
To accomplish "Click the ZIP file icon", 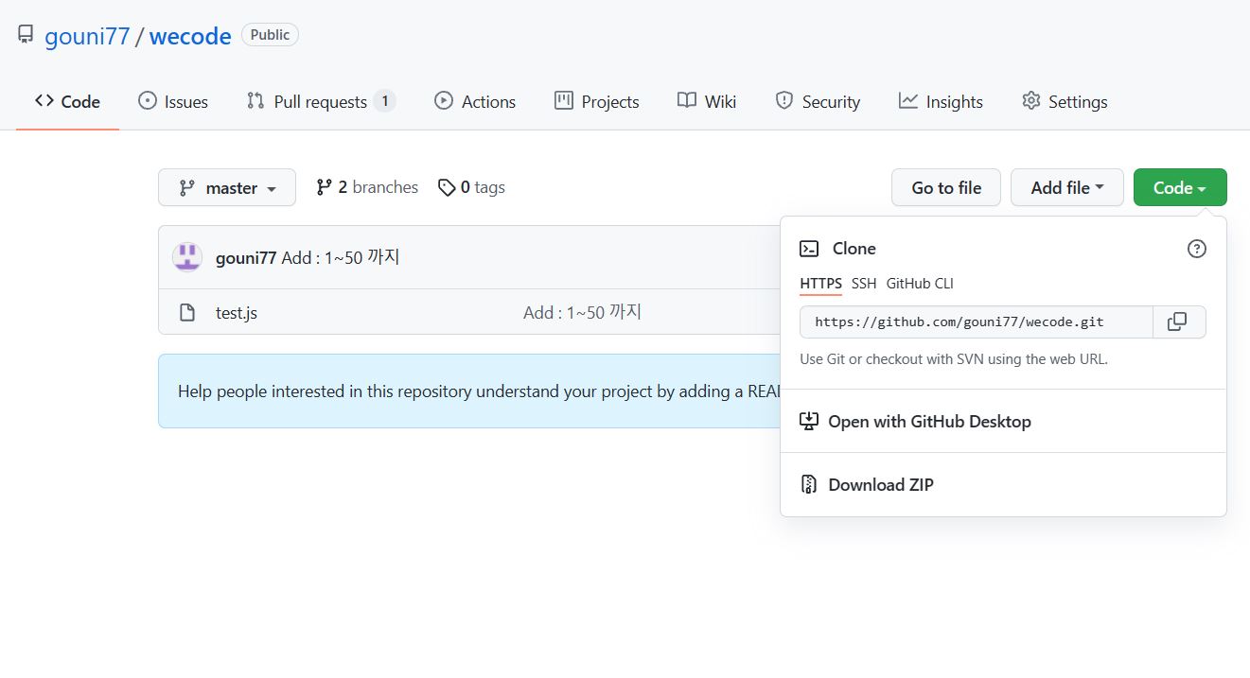I will pyautogui.click(x=808, y=484).
